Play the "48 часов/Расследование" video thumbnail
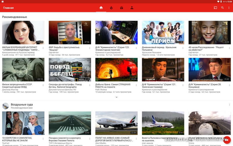 click(209, 32)
